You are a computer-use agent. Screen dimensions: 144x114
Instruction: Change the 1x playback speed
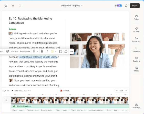(x=8, y=91)
